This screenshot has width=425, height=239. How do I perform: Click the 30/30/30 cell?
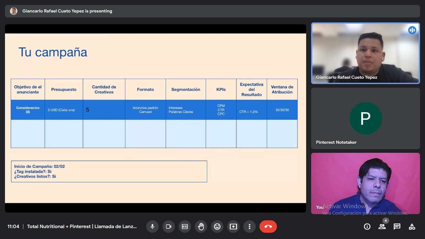point(282,110)
